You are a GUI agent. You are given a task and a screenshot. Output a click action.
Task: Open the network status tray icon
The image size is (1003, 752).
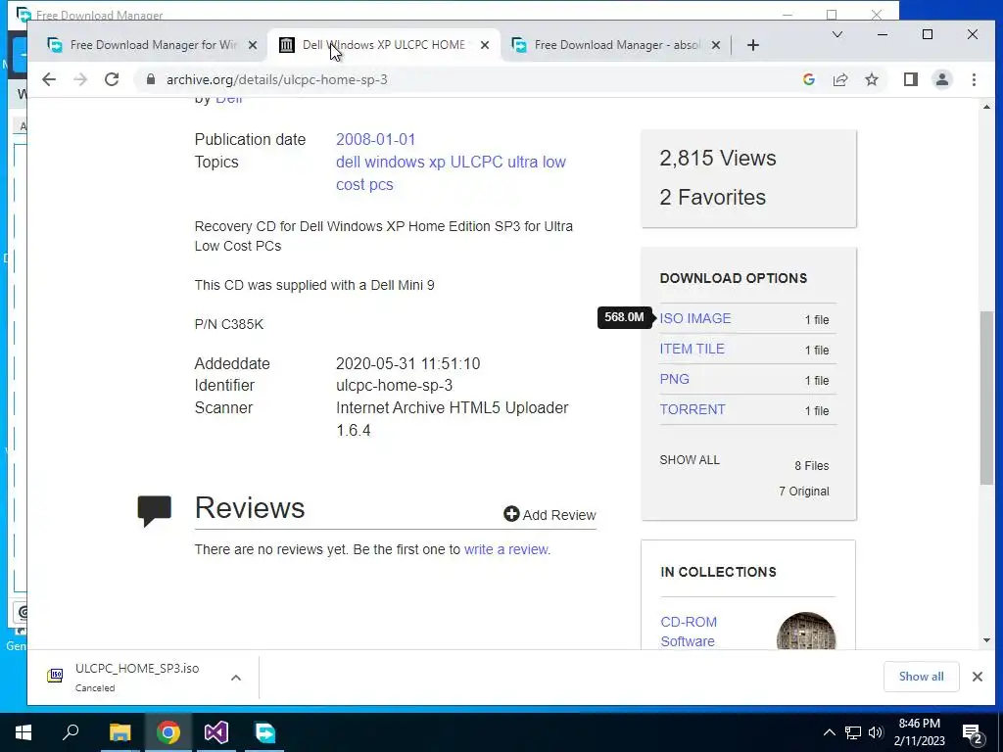pyautogui.click(x=853, y=732)
